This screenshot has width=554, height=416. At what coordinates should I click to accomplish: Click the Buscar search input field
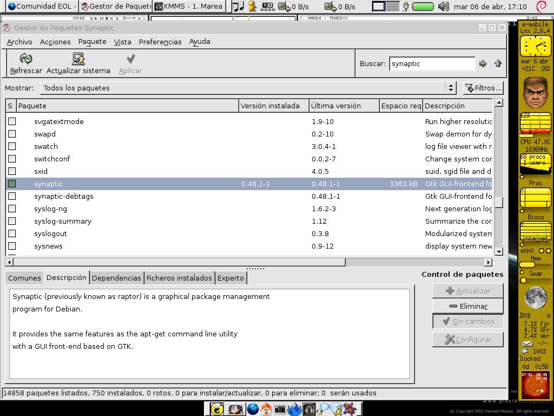[432, 64]
